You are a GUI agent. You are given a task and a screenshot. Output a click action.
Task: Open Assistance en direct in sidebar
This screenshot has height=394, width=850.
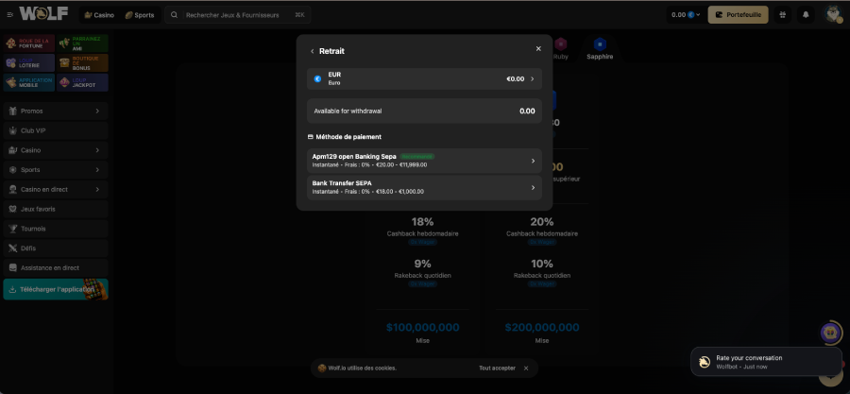pos(56,267)
